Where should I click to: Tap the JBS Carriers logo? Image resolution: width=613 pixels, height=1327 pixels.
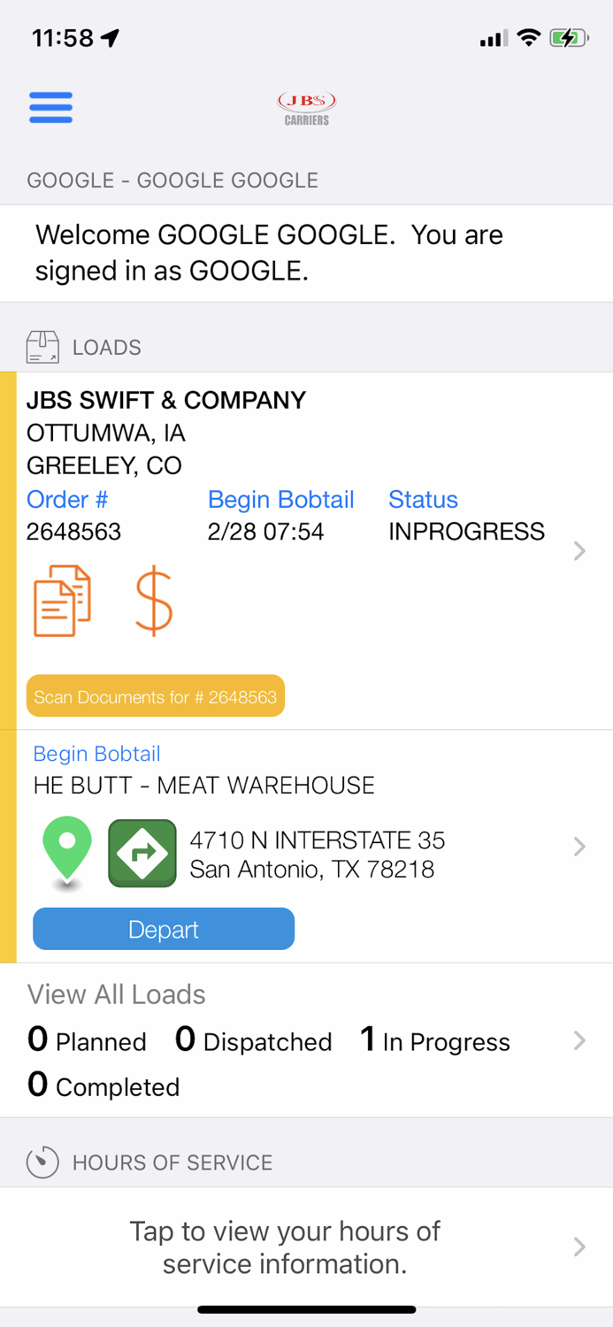[305, 107]
